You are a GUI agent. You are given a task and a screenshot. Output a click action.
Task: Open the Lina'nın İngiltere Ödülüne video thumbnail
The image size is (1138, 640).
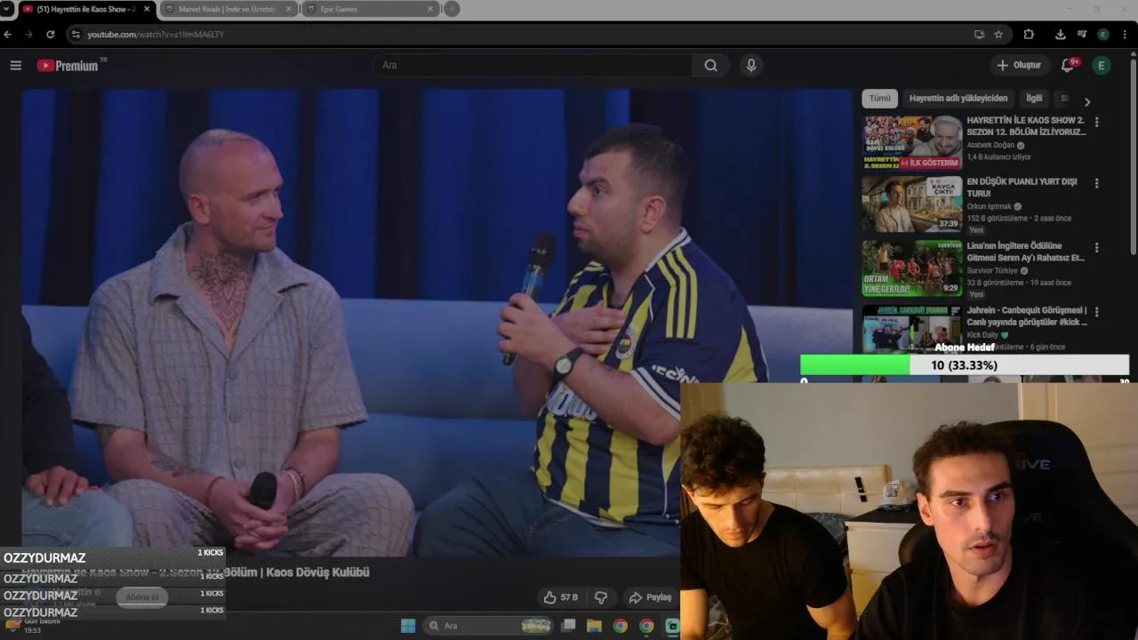(911, 268)
